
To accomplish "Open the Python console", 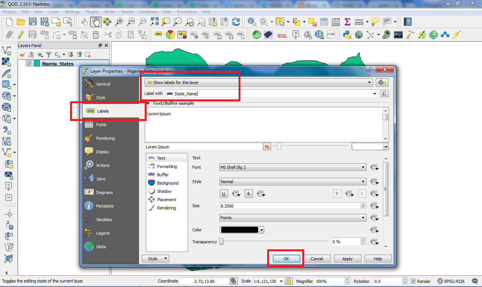I will pos(347,35).
